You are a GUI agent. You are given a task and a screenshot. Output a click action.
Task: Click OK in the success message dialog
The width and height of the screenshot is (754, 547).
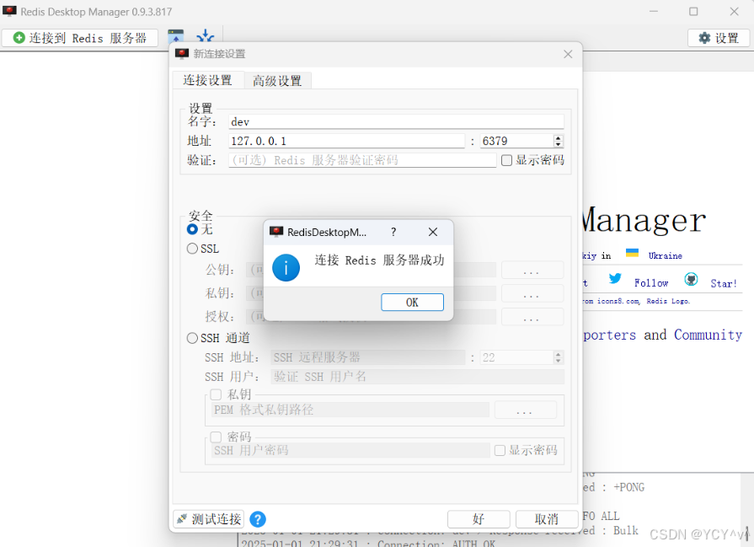[412, 302]
